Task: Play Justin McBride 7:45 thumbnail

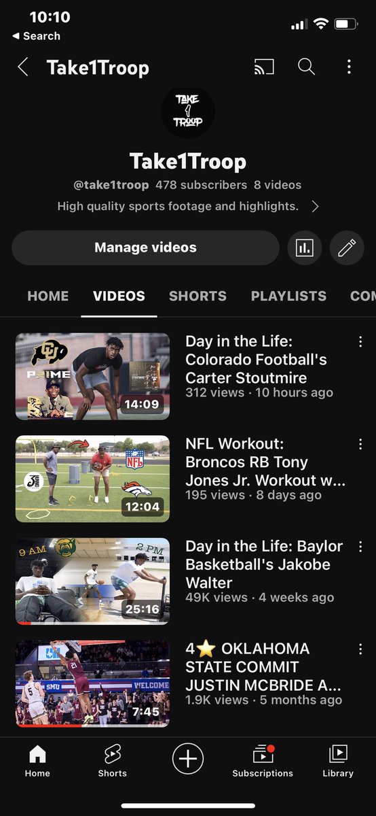Action: (x=92, y=683)
